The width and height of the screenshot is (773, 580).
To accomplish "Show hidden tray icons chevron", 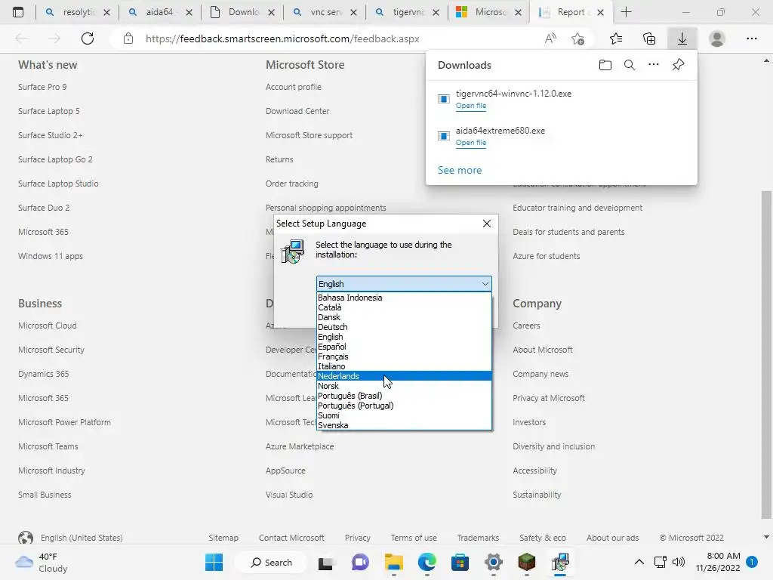I will pyautogui.click(x=639, y=562).
